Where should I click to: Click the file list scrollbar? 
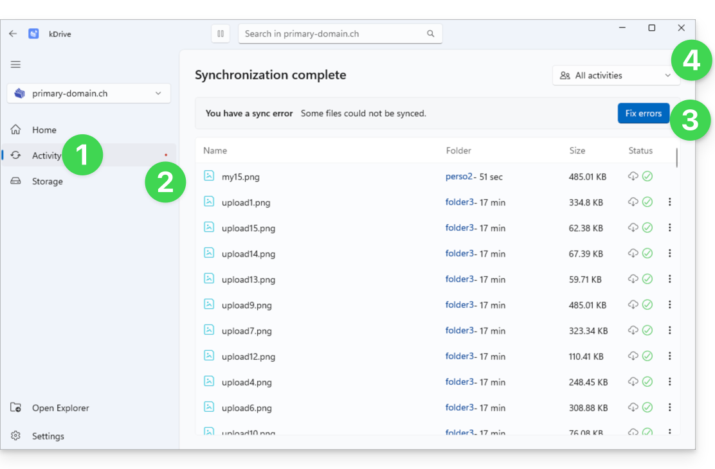pos(676,158)
